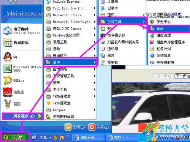Click 盛大网络 folder entry
Image resolution: width=190 pixels, height=142 pixels.
(x=70, y=69)
